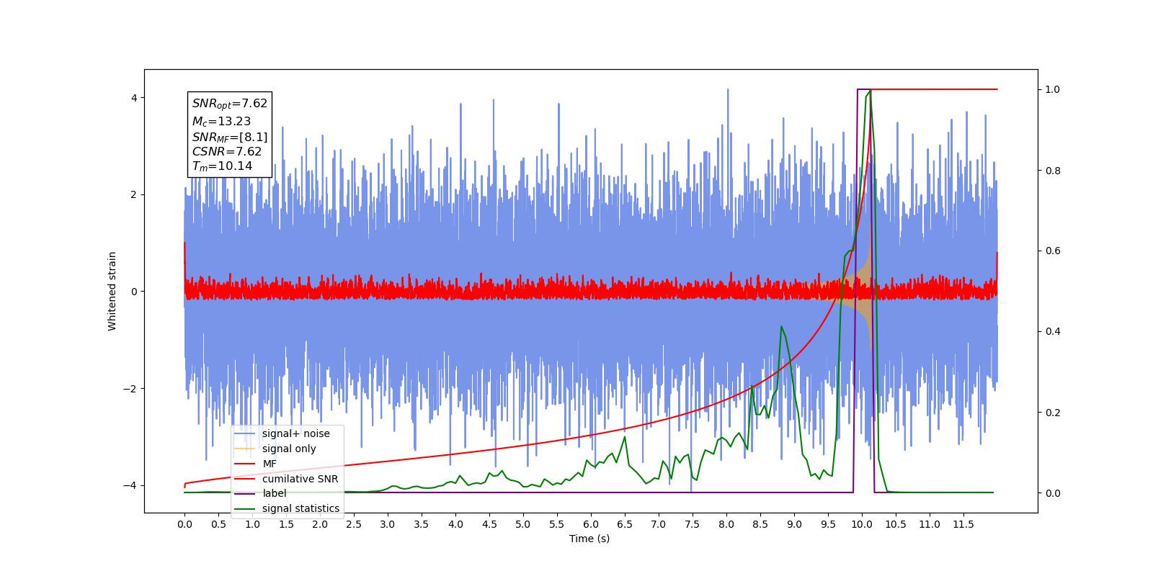Click the 5.0 tick on the time axis

coord(523,524)
